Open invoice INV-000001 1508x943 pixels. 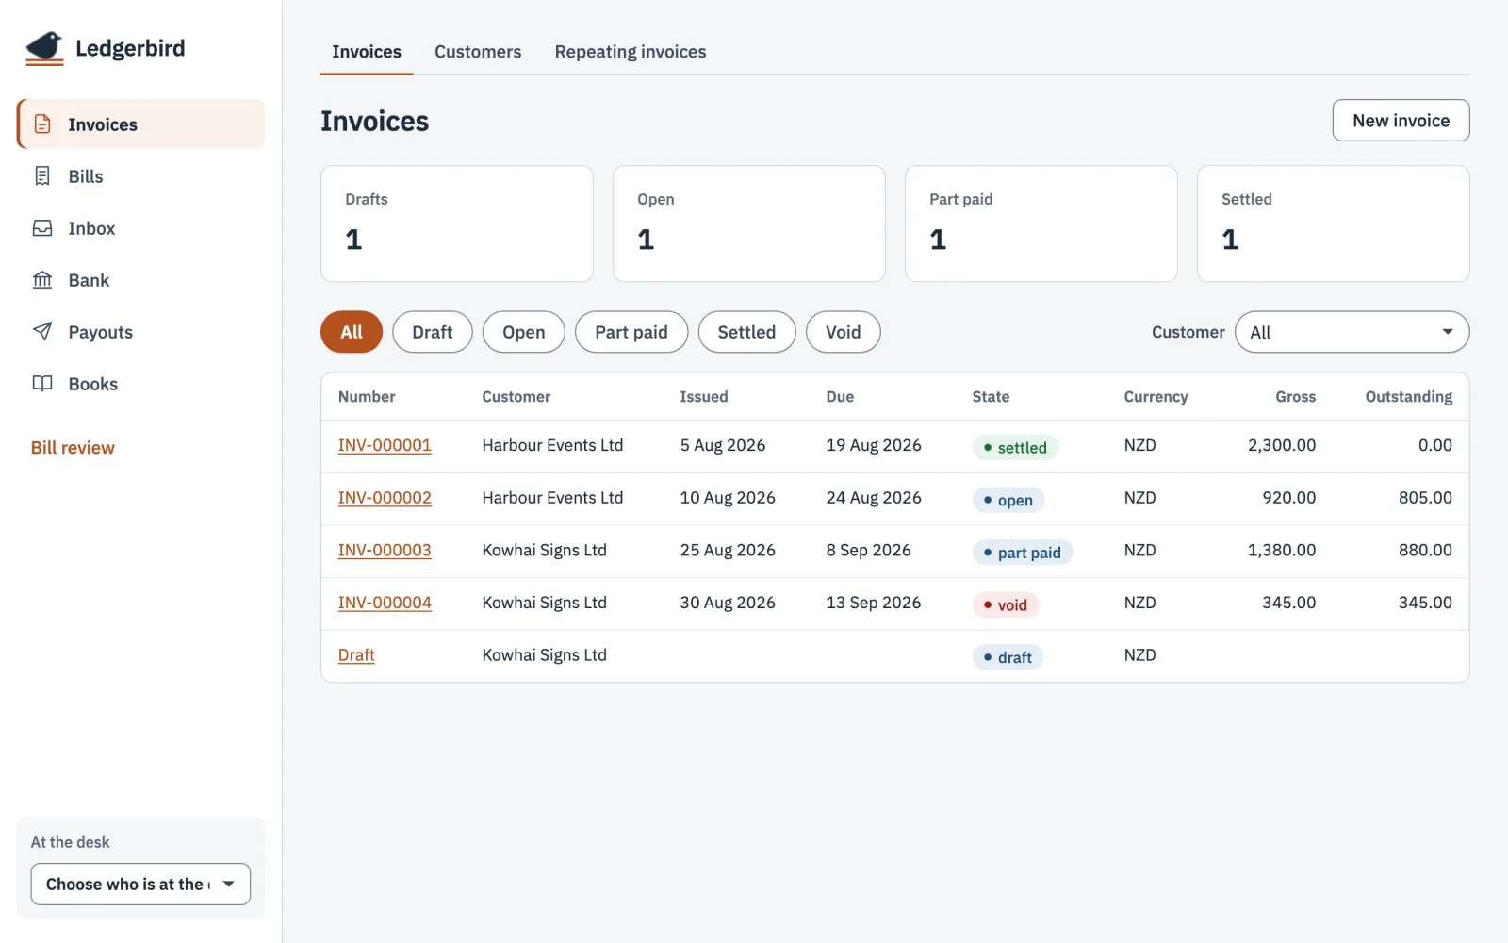385,445
